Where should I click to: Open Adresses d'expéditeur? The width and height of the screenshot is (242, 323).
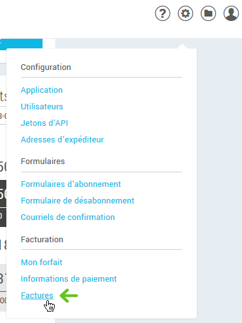click(62, 140)
